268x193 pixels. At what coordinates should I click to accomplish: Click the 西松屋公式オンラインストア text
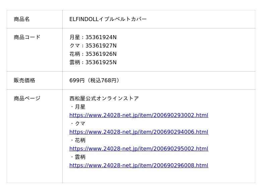pos(104,98)
